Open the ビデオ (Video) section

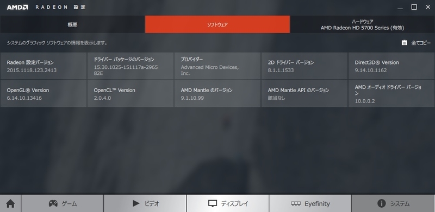click(x=145, y=203)
